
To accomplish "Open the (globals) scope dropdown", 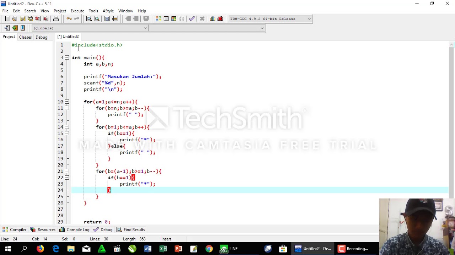I will [90, 28].
